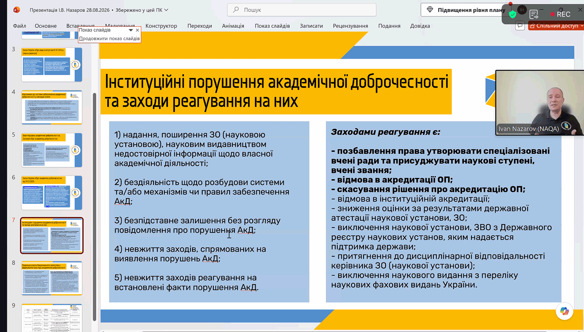Click the text '2) бездіяльність щодо розбудови системи'

click(199, 182)
